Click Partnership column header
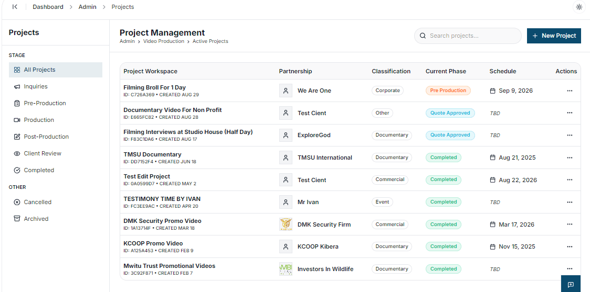Viewport: 590px width, 292px height. (x=296, y=71)
